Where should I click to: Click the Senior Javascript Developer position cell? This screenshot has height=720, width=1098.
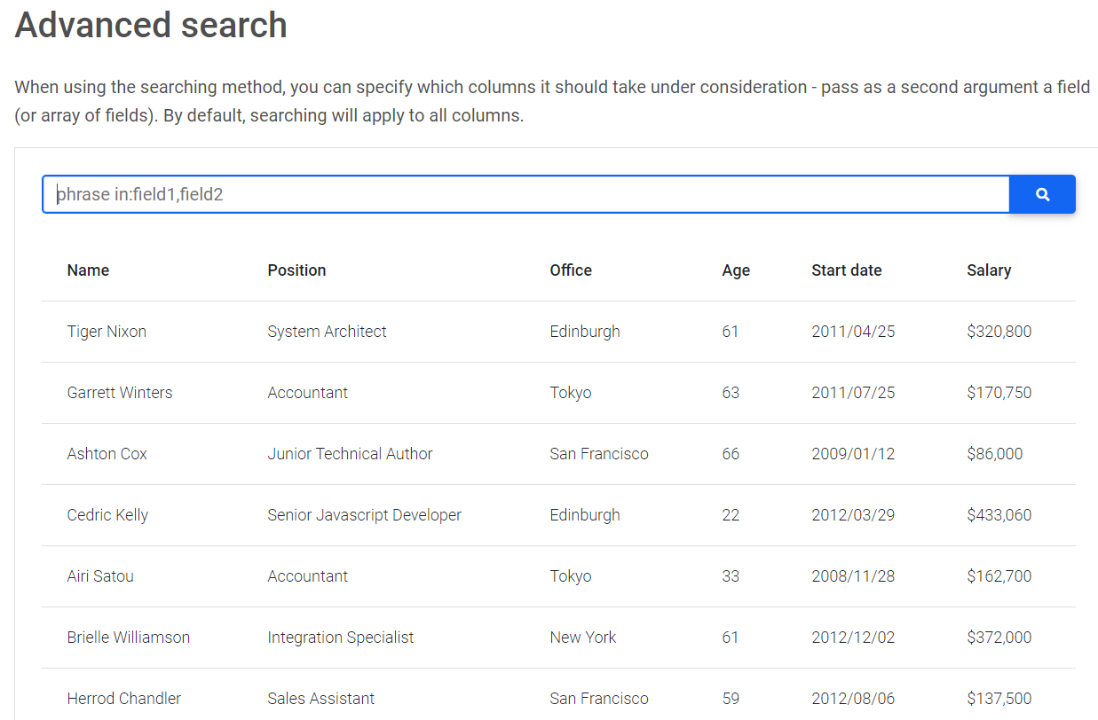(364, 515)
